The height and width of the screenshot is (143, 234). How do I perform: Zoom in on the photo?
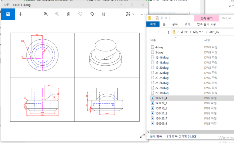[x=46, y=14]
